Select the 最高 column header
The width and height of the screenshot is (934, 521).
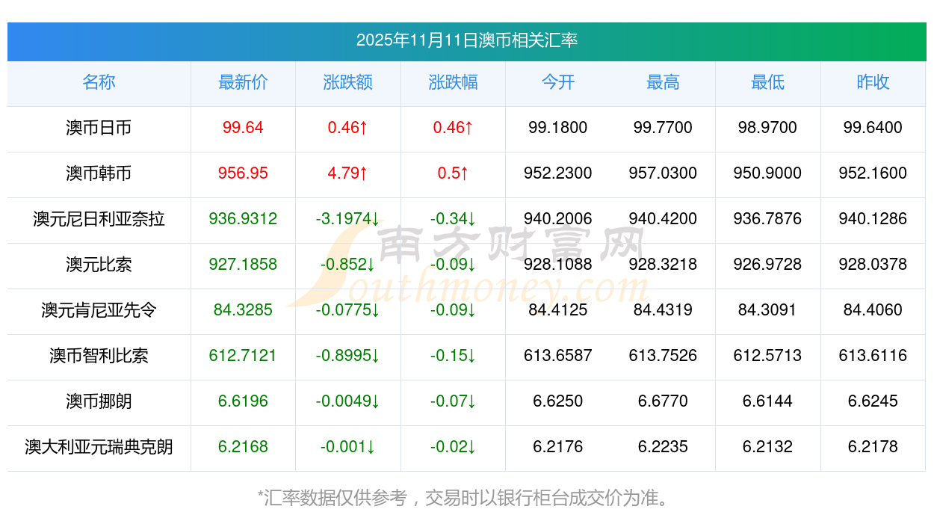point(663,82)
